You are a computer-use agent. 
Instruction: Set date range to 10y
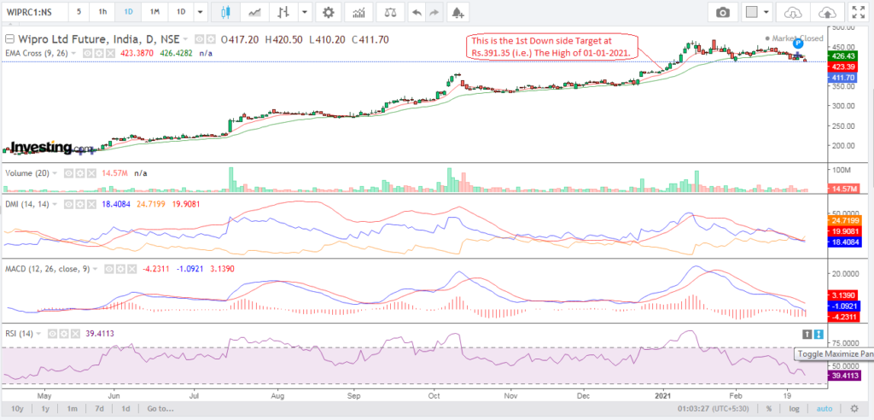17,408
